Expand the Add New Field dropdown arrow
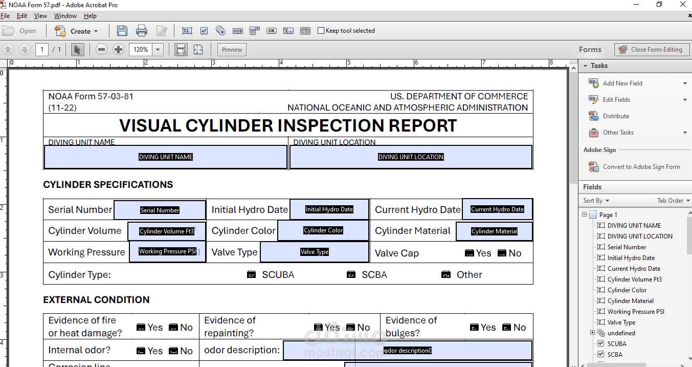Image resolution: width=692 pixels, height=367 pixels. tap(685, 83)
